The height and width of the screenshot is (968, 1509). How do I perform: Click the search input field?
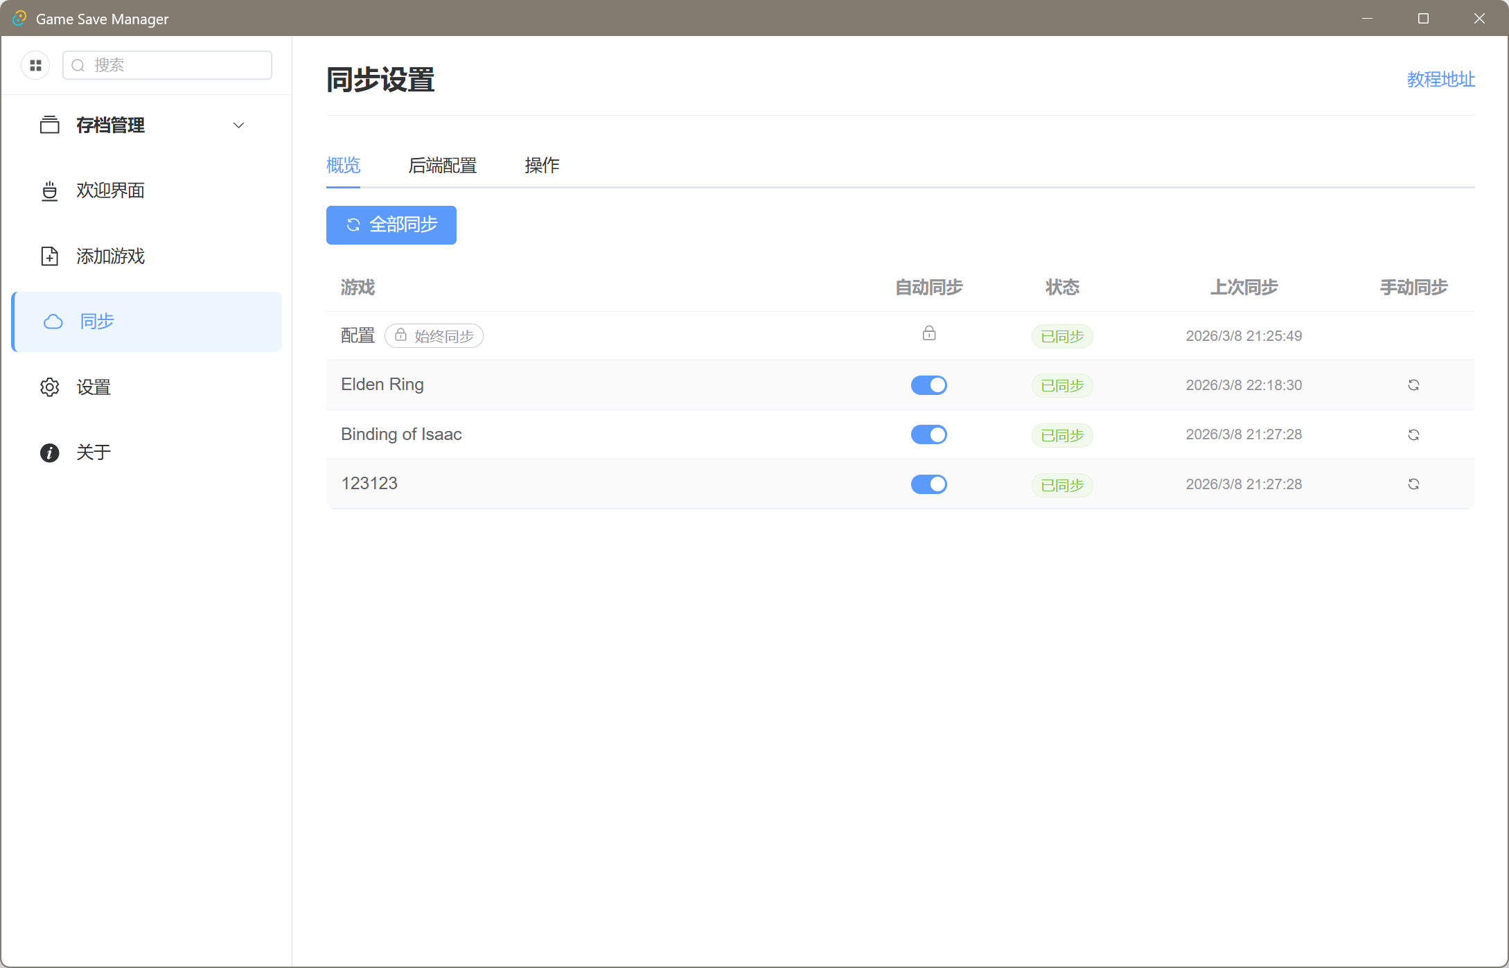166,64
